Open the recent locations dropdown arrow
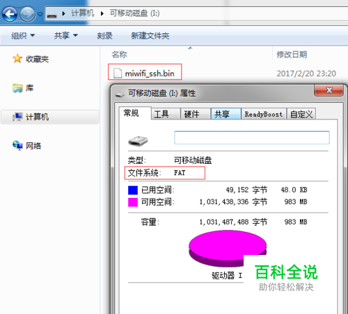The image size is (348, 314). 40,15
